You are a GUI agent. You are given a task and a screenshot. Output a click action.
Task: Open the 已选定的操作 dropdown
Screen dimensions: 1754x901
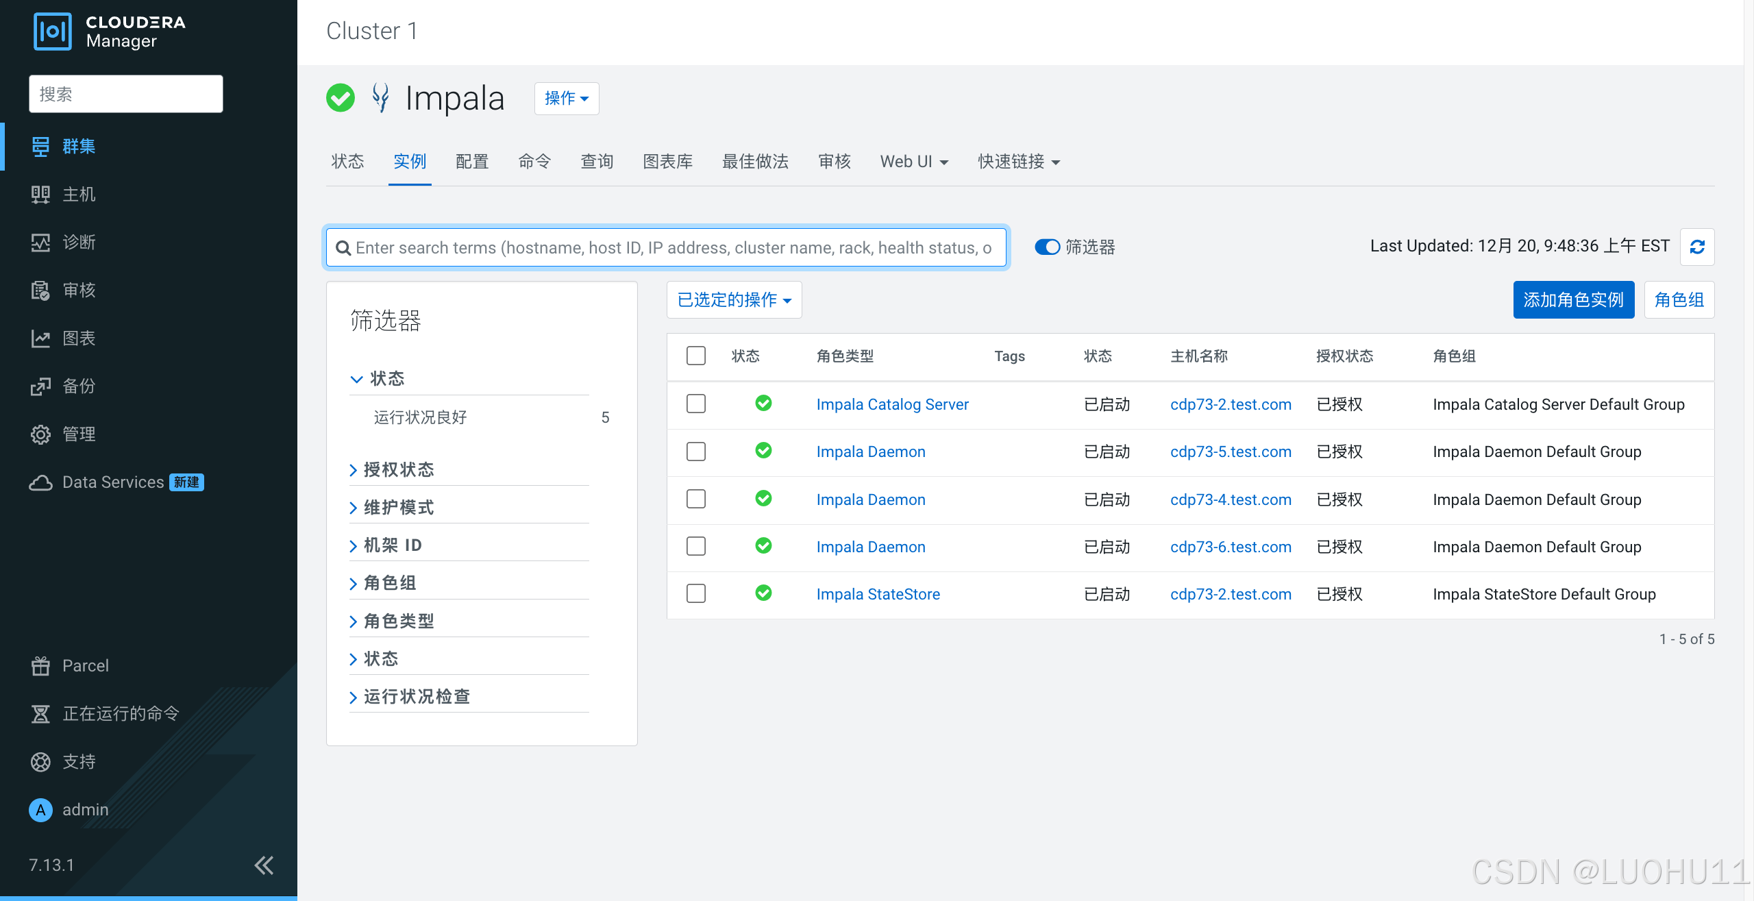pos(734,300)
